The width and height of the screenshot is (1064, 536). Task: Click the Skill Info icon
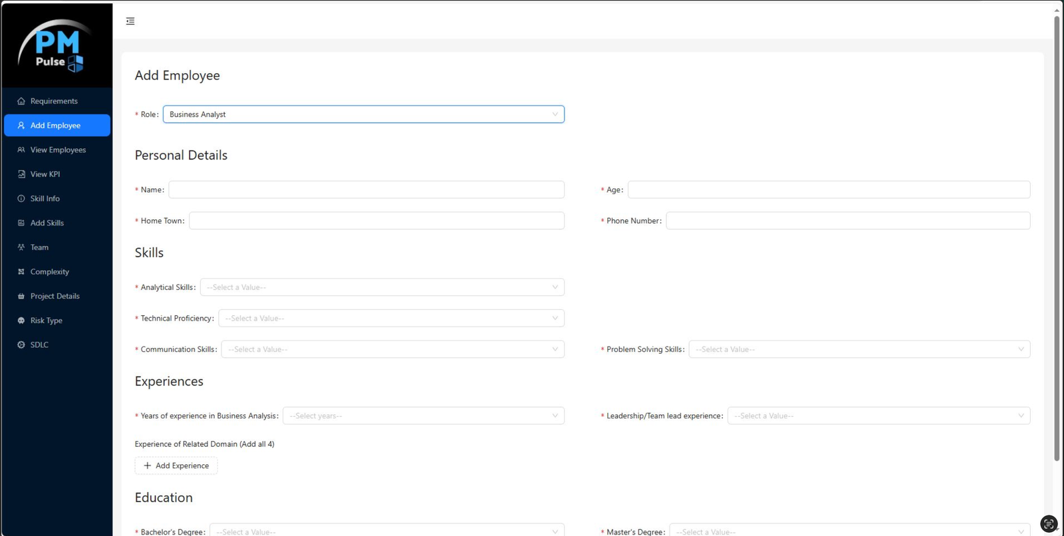[x=21, y=199]
